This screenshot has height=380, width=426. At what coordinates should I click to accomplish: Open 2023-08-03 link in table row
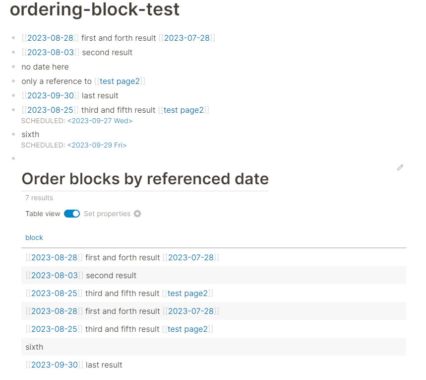click(x=55, y=276)
